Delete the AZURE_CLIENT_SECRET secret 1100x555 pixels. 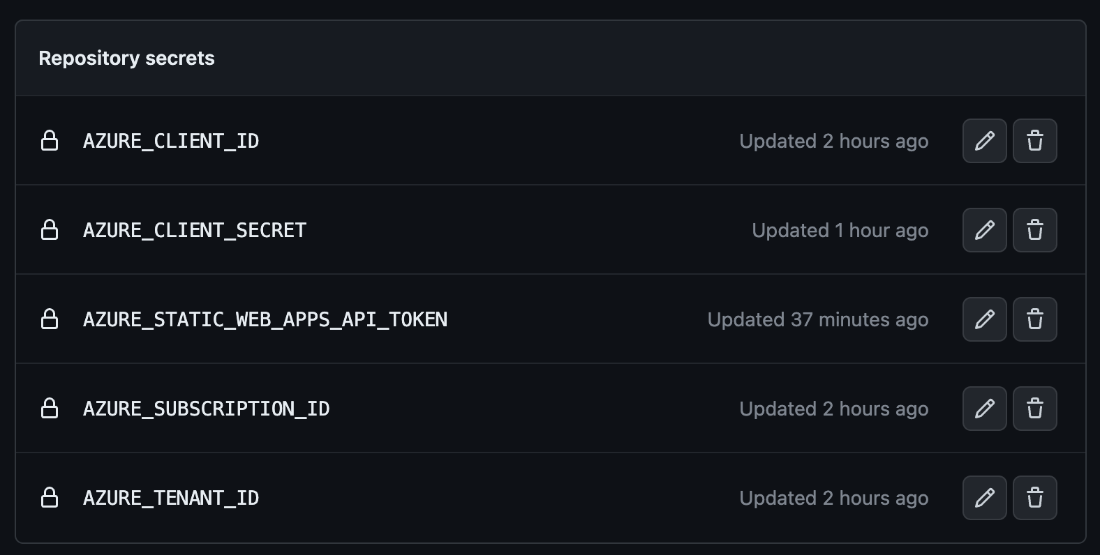[1034, 230]
